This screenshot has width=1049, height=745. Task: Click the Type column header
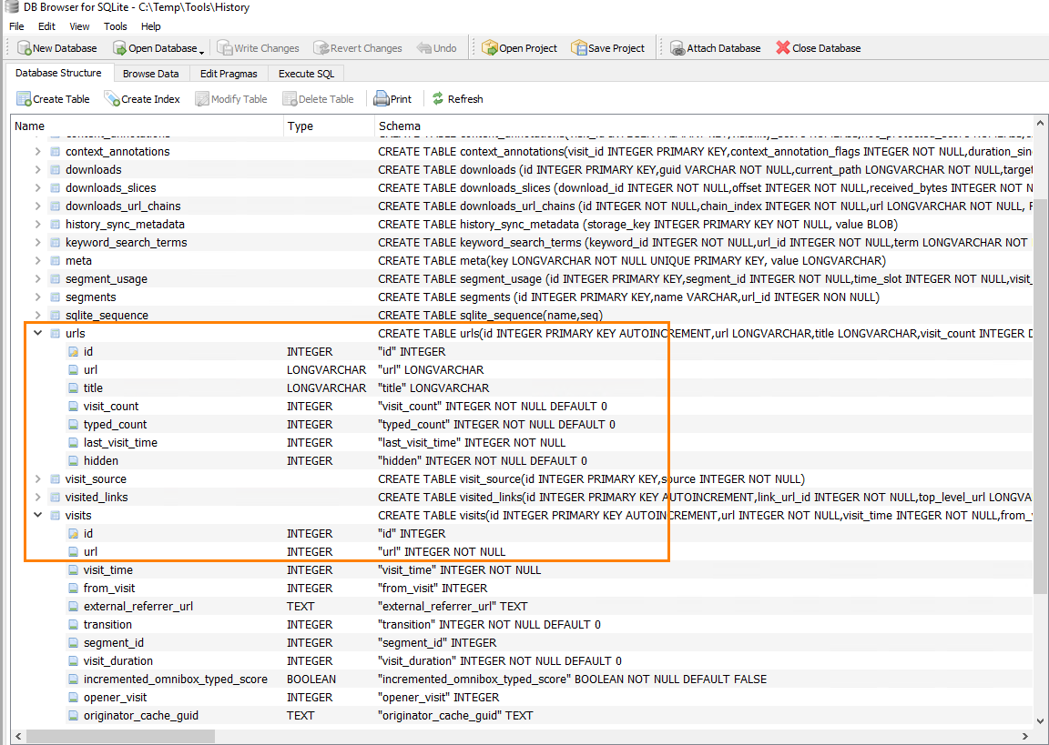[x=329, y=126]
